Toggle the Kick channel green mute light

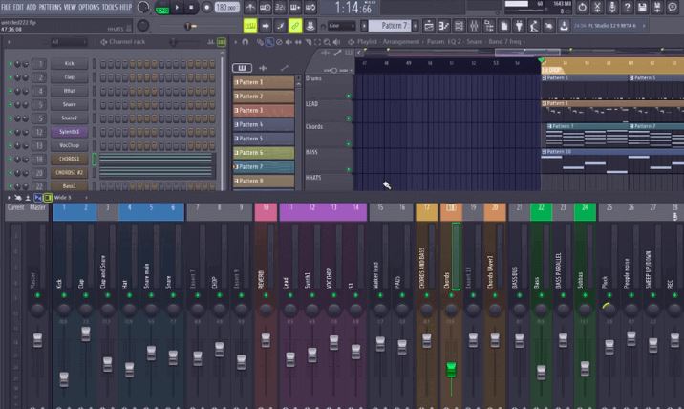pos(10,64)
